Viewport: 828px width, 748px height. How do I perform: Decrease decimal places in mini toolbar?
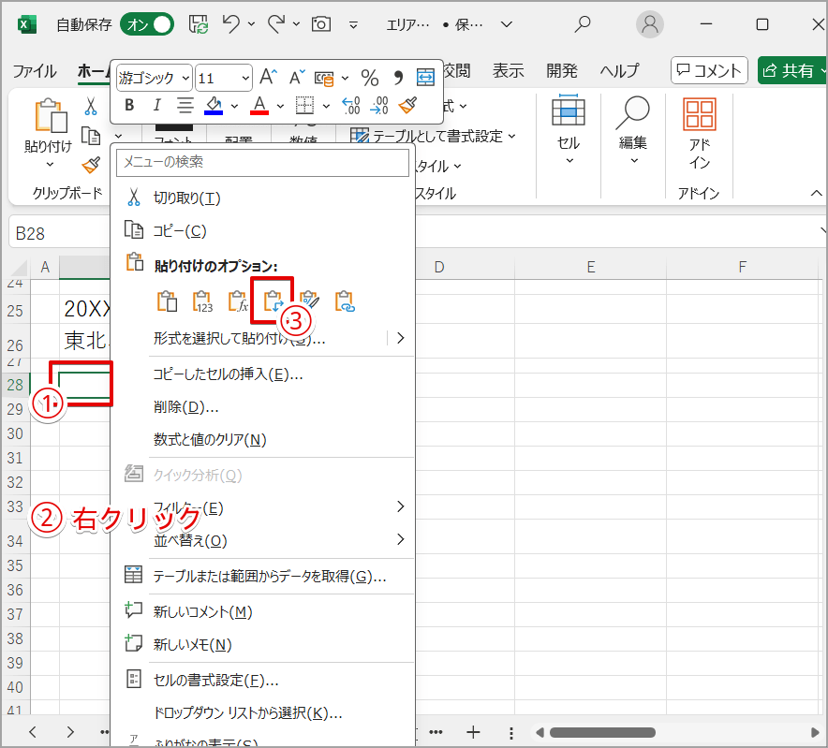click(x=379, y=105)
